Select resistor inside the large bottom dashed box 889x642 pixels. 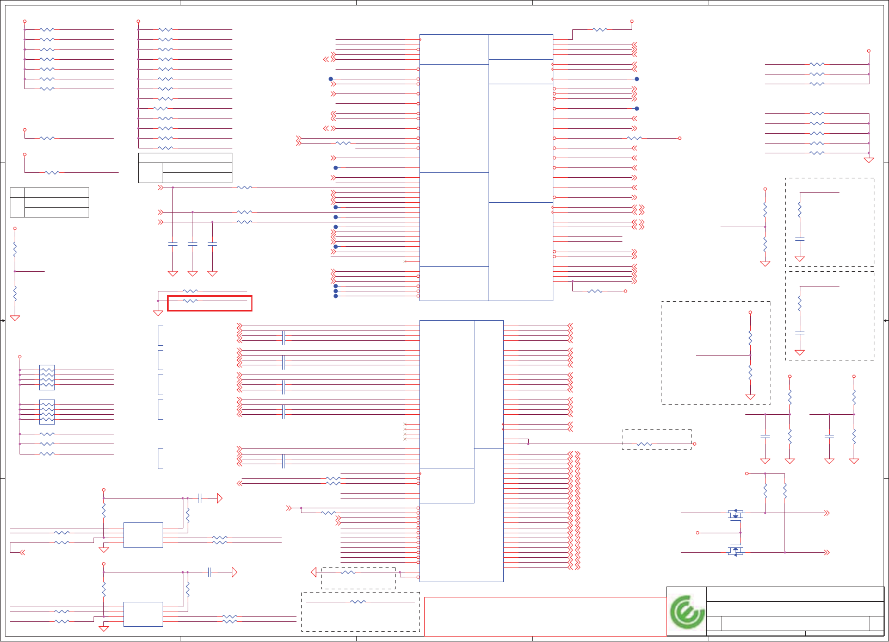358,602
